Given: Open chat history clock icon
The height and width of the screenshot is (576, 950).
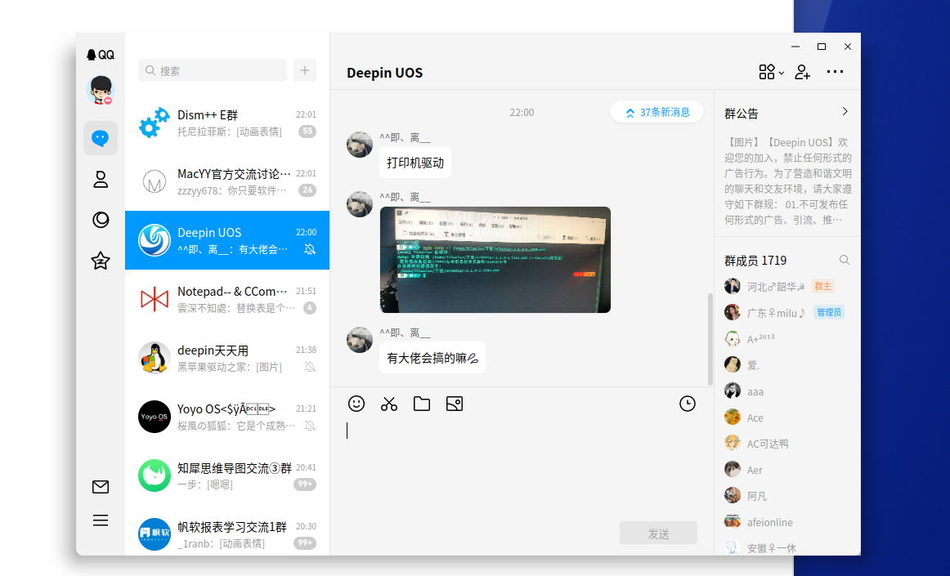Looking at the screenshot, I should (687, 404).
